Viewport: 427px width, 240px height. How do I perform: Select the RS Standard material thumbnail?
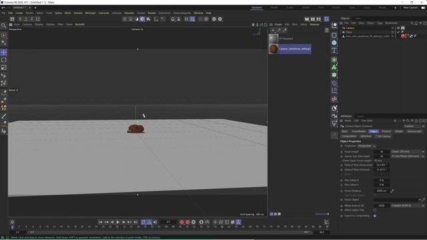[274, 39]
